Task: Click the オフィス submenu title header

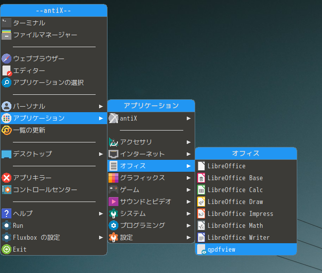Action: (x=246, y=153)
